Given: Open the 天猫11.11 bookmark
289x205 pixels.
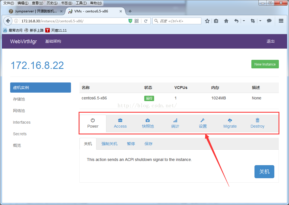Looking at the screenshot, I should 56,30.
